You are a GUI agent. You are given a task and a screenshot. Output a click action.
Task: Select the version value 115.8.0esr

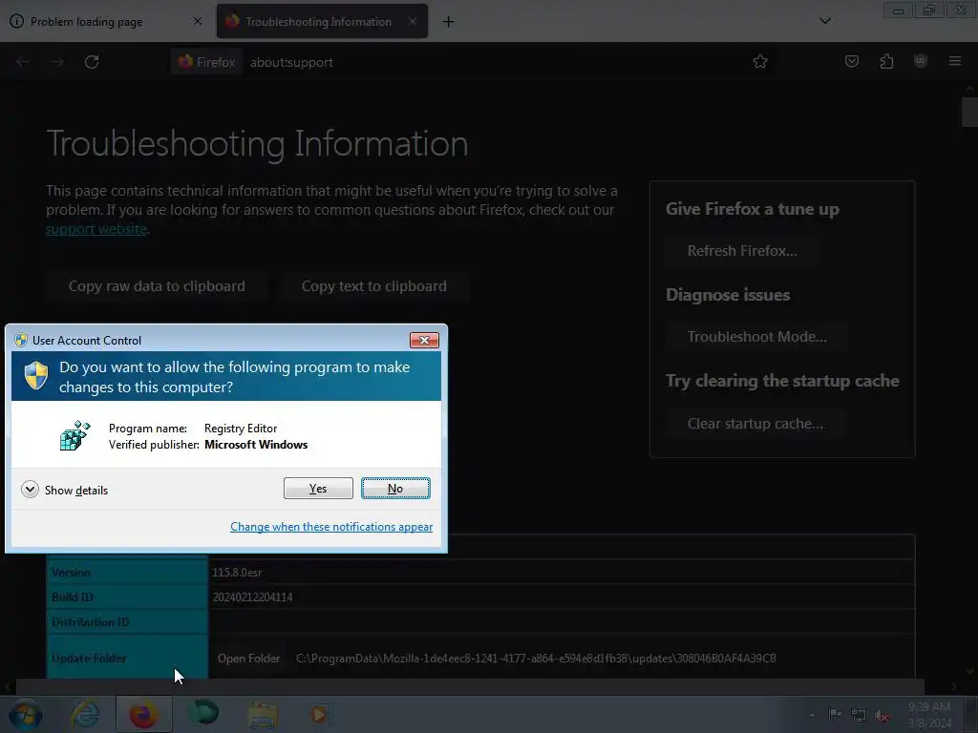point(237,573)
